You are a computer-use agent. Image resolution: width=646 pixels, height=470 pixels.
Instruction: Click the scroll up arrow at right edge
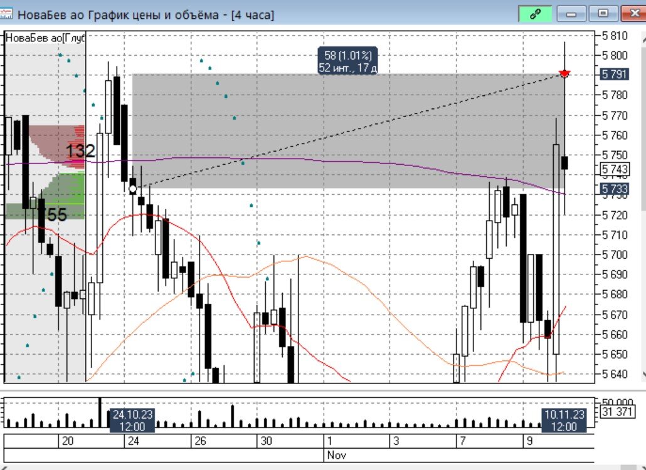click(x=643, y=39)
